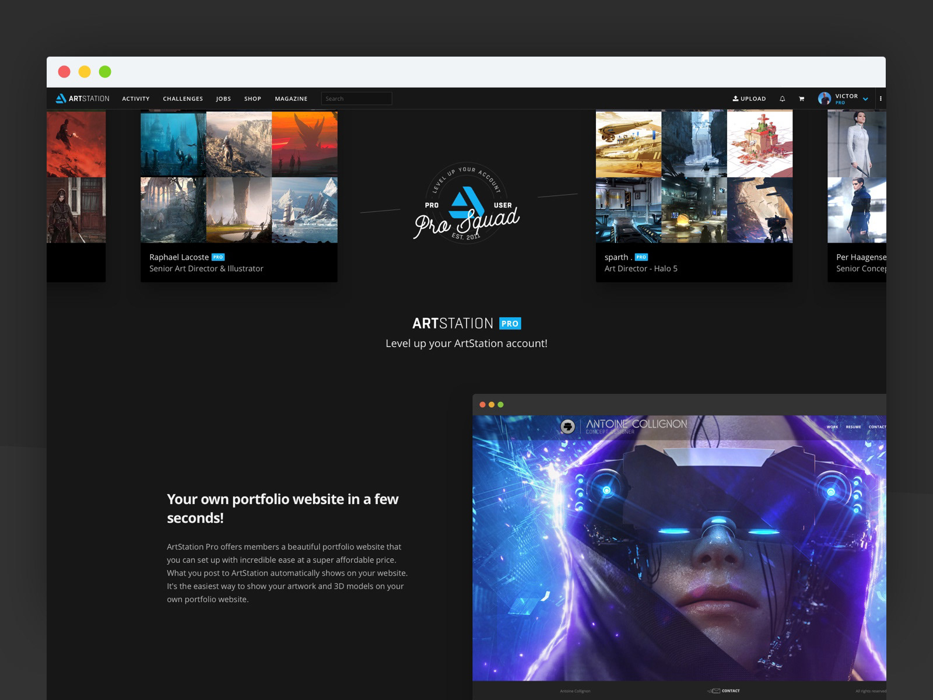Open sparth's blue icy canyon thumbnail
Viewport: 933px width, 700px height.
click(695, 144)
